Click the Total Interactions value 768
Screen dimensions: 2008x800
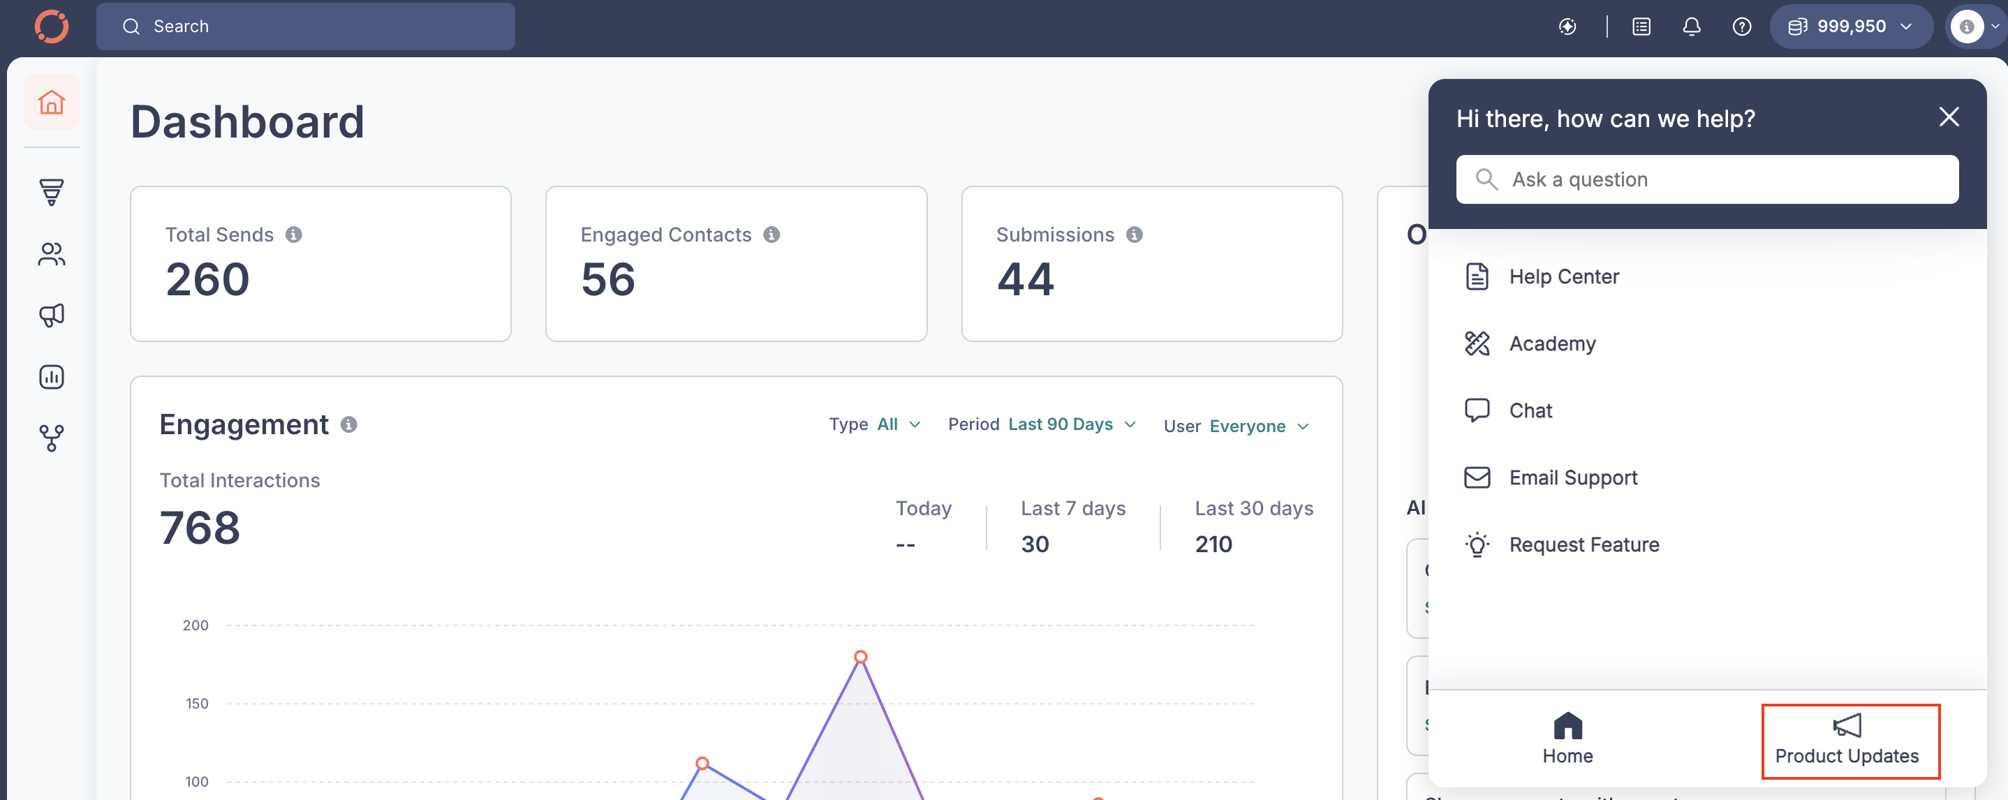point(200,528)
